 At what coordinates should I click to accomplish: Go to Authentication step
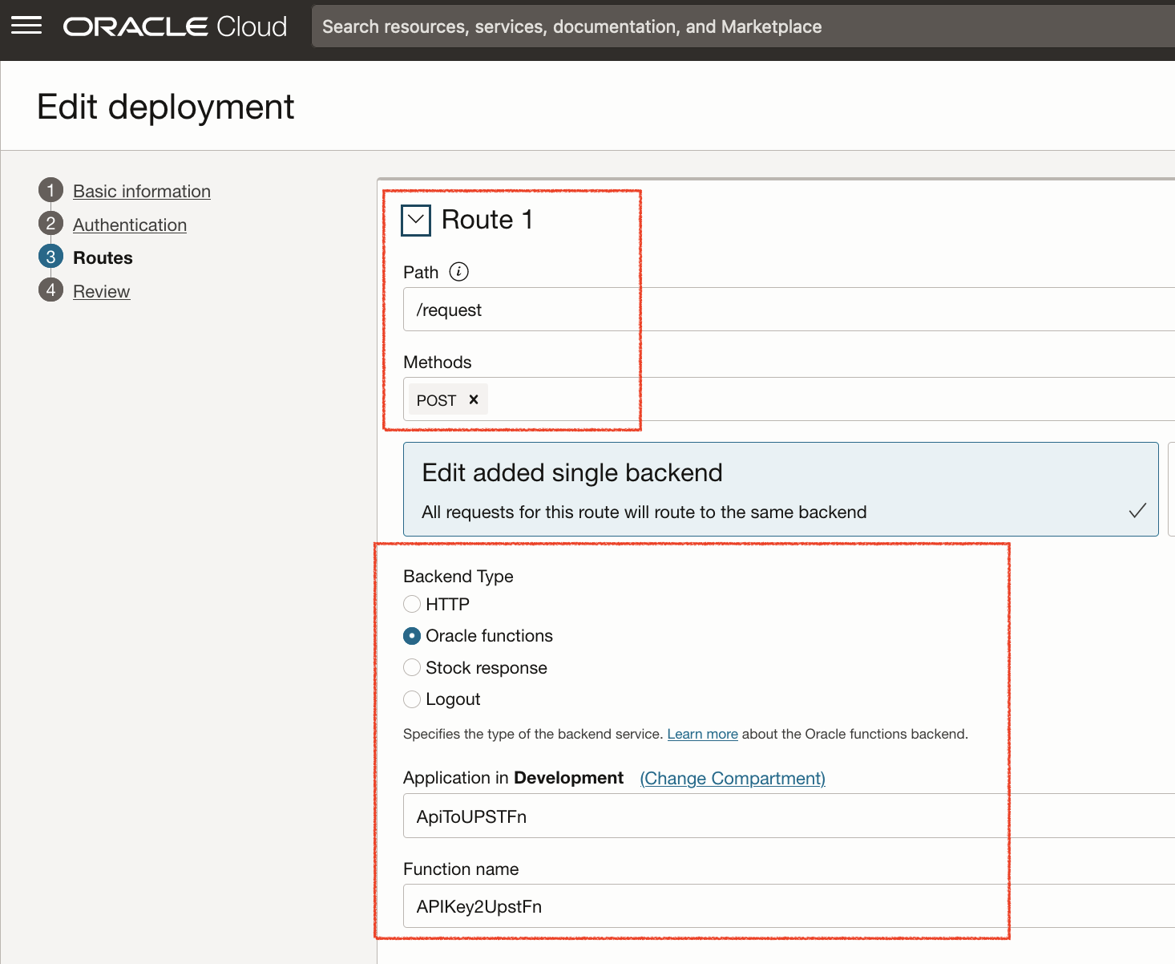pos(130,225)
